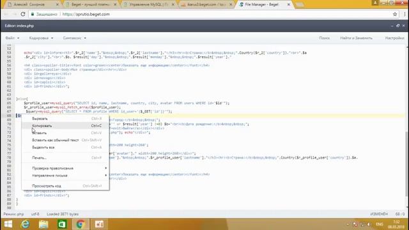The width and height of the screenshot is (409, 230).
Task: Open the red recorder app on taskbar
Action: [99, 224]
